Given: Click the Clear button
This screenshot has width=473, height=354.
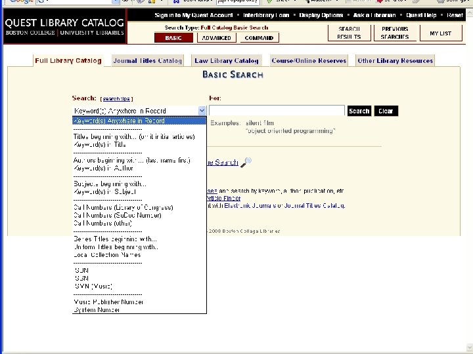Looking at the screenshot, I should click(386, 111).
